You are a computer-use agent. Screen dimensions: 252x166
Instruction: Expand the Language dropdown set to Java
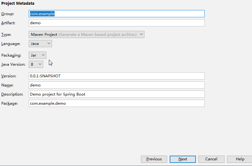coord(40,44)
